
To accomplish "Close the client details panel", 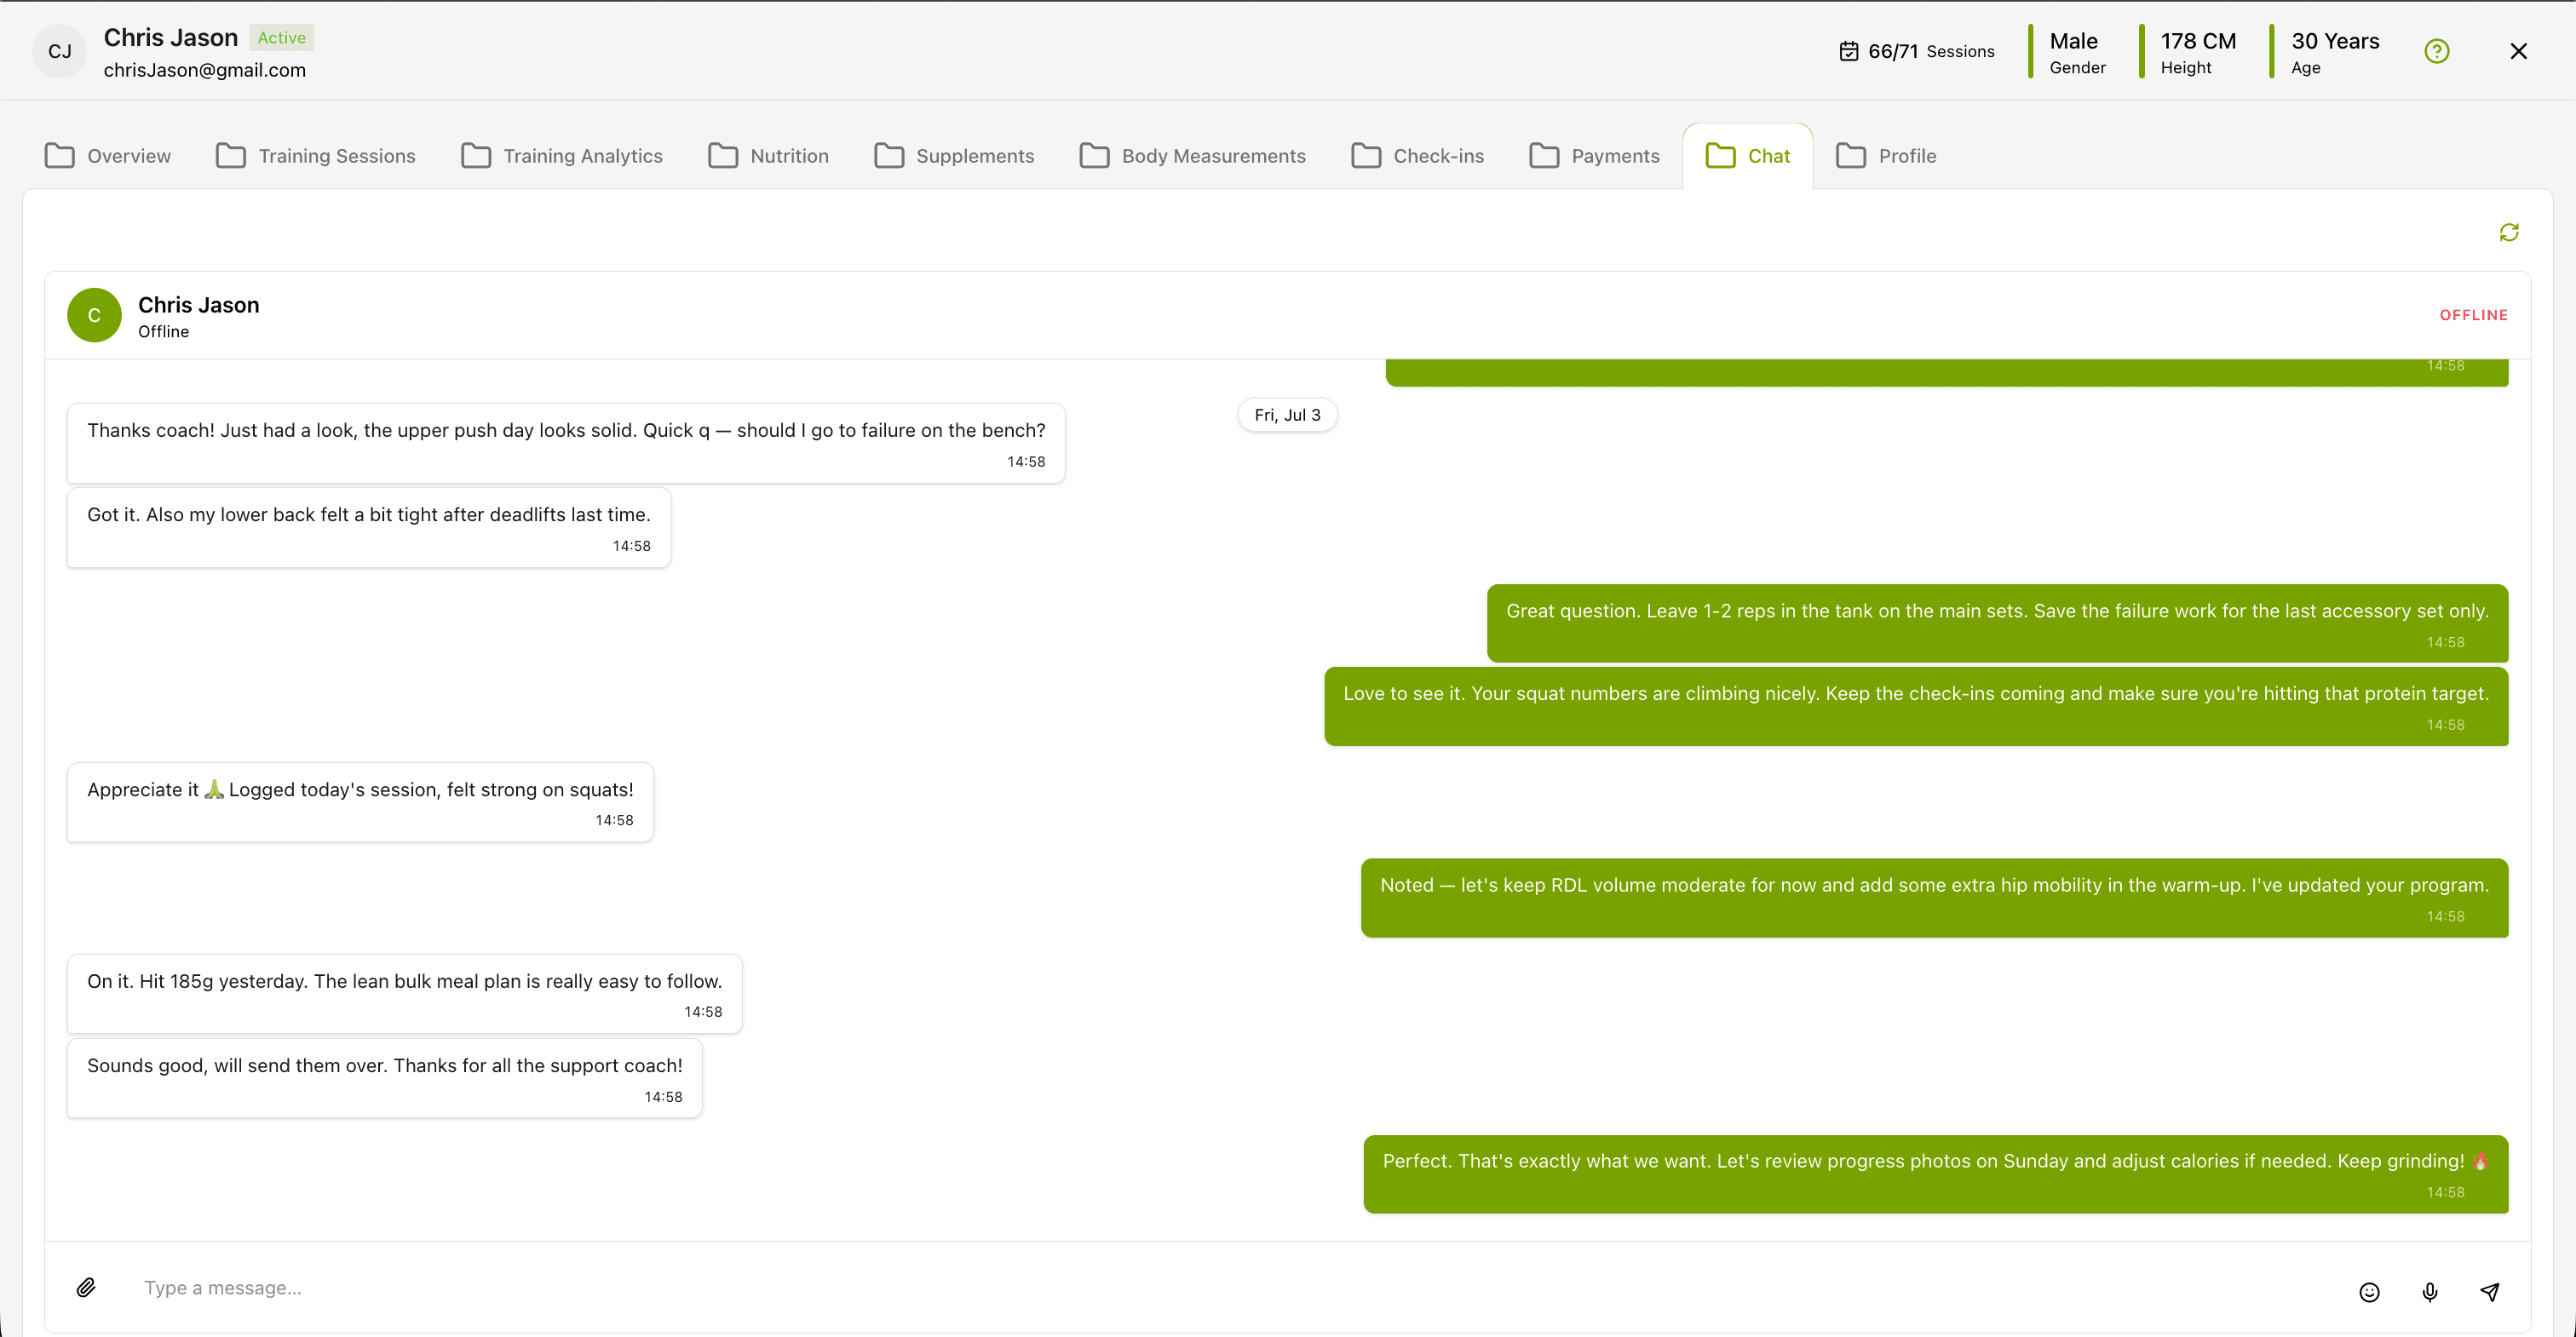I will (x=2518, y=51).
